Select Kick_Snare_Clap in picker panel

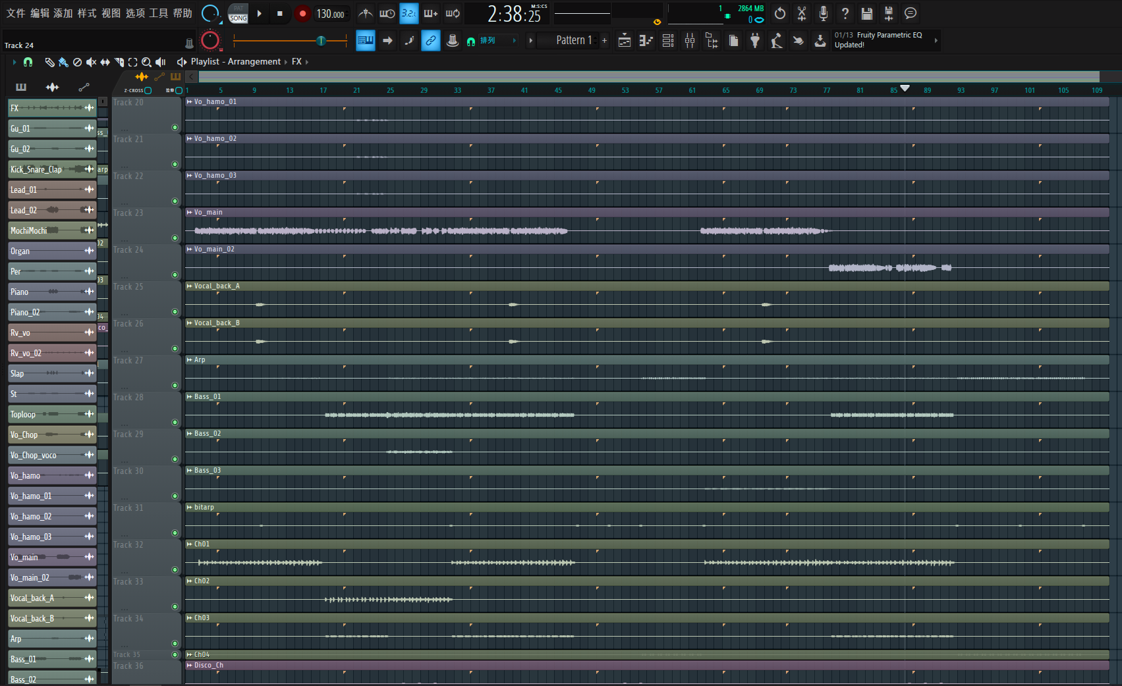click(x=52, y=169)
